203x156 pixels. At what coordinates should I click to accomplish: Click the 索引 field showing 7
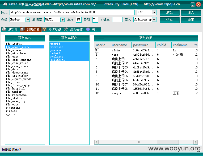95,20
